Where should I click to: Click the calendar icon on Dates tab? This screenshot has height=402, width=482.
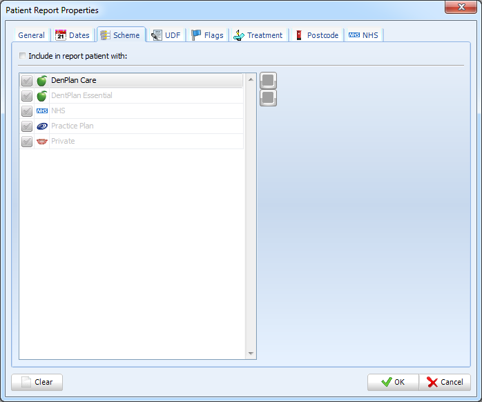(61, 35)
